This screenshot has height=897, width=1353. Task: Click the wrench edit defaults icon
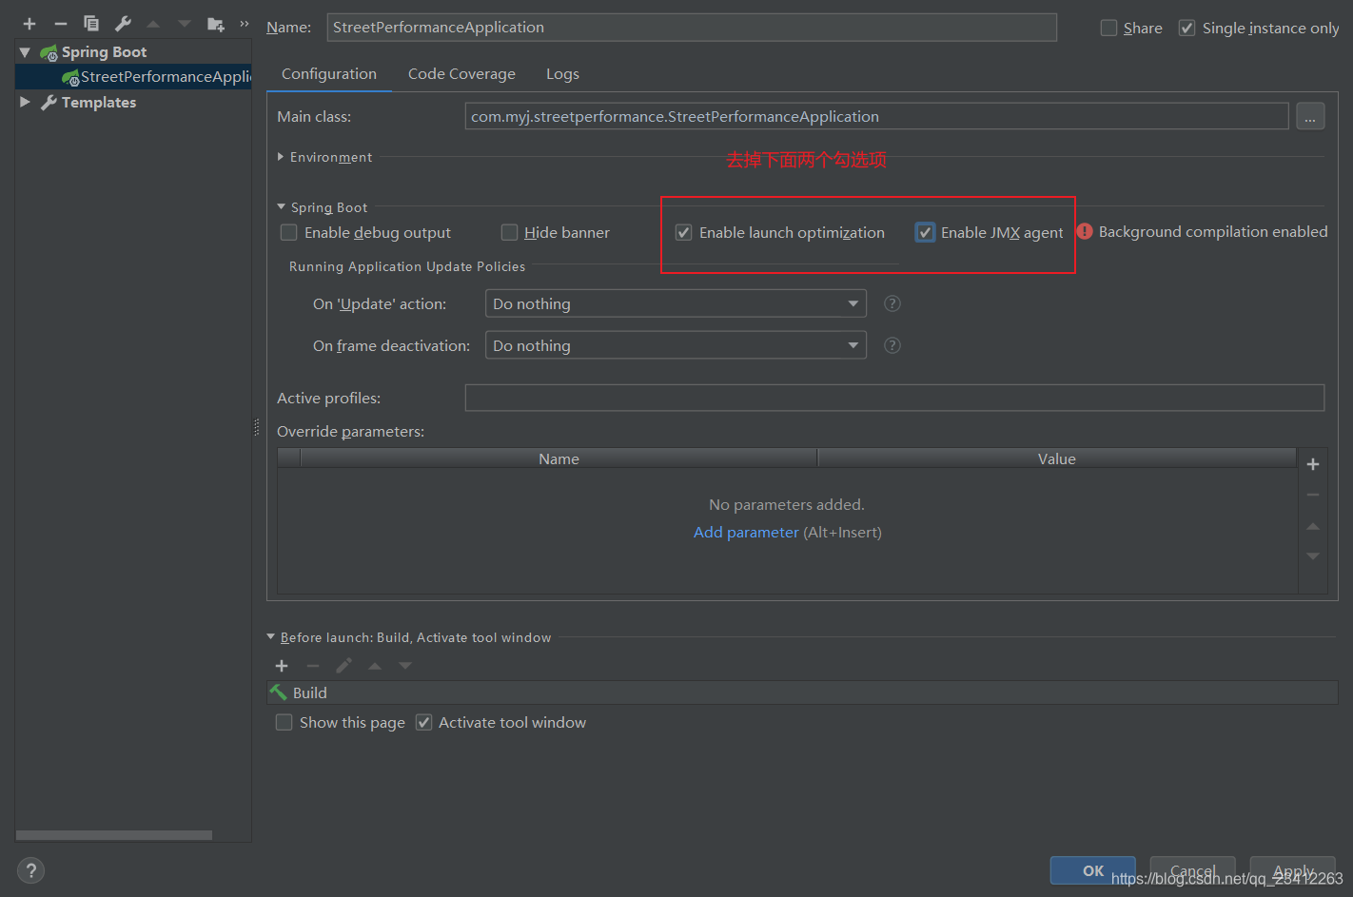point(123,24)
